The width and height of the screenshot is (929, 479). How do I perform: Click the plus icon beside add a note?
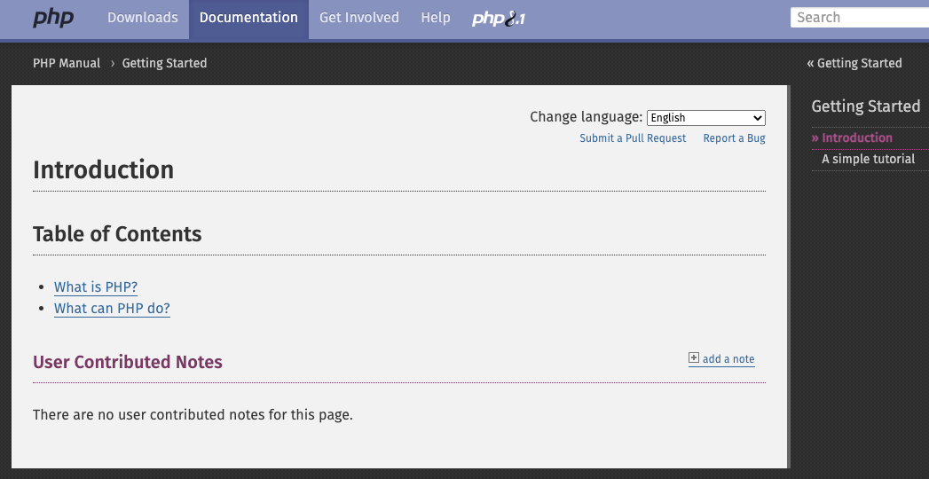(694, 357)
